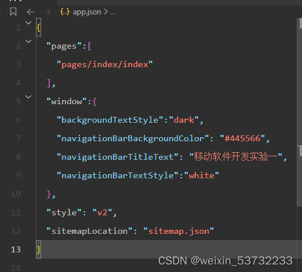Screen dimensions: 302x272
Task: Click the sitemapLocation key
Action: (89, 231)
